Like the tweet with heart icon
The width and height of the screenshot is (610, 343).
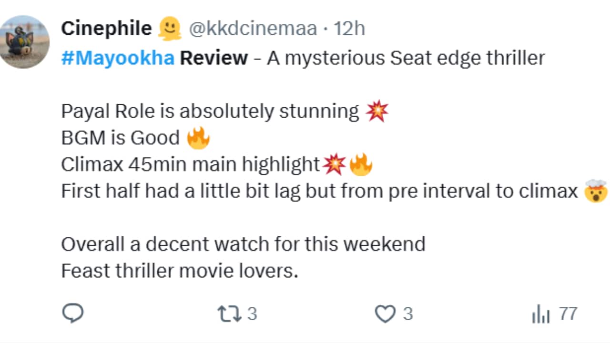pos(385,314)
